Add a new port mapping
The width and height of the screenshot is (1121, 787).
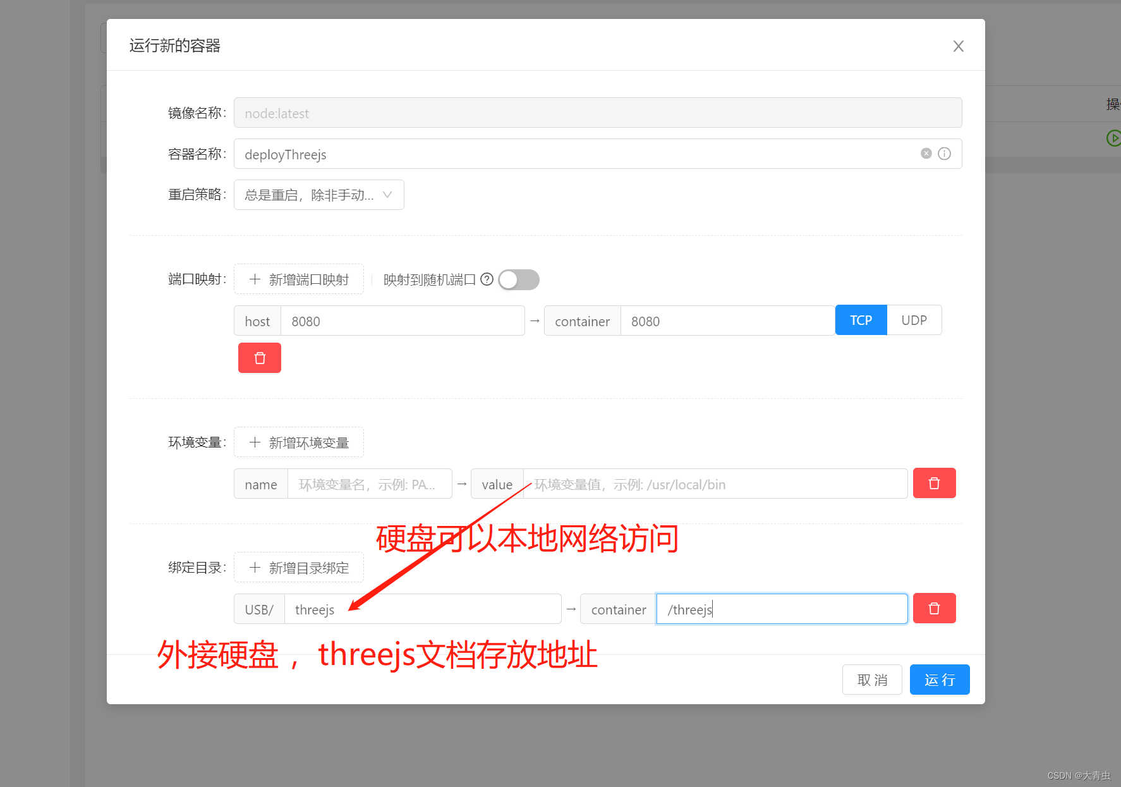[299, 279]
